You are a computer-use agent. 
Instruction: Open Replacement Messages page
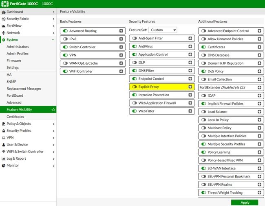[x=24, y=89]
